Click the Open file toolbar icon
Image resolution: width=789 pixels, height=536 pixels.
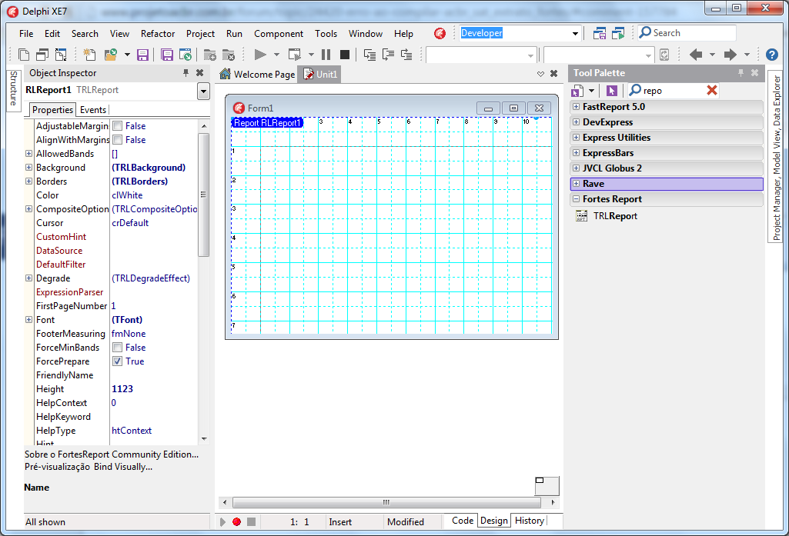click(x=110, y=55)
